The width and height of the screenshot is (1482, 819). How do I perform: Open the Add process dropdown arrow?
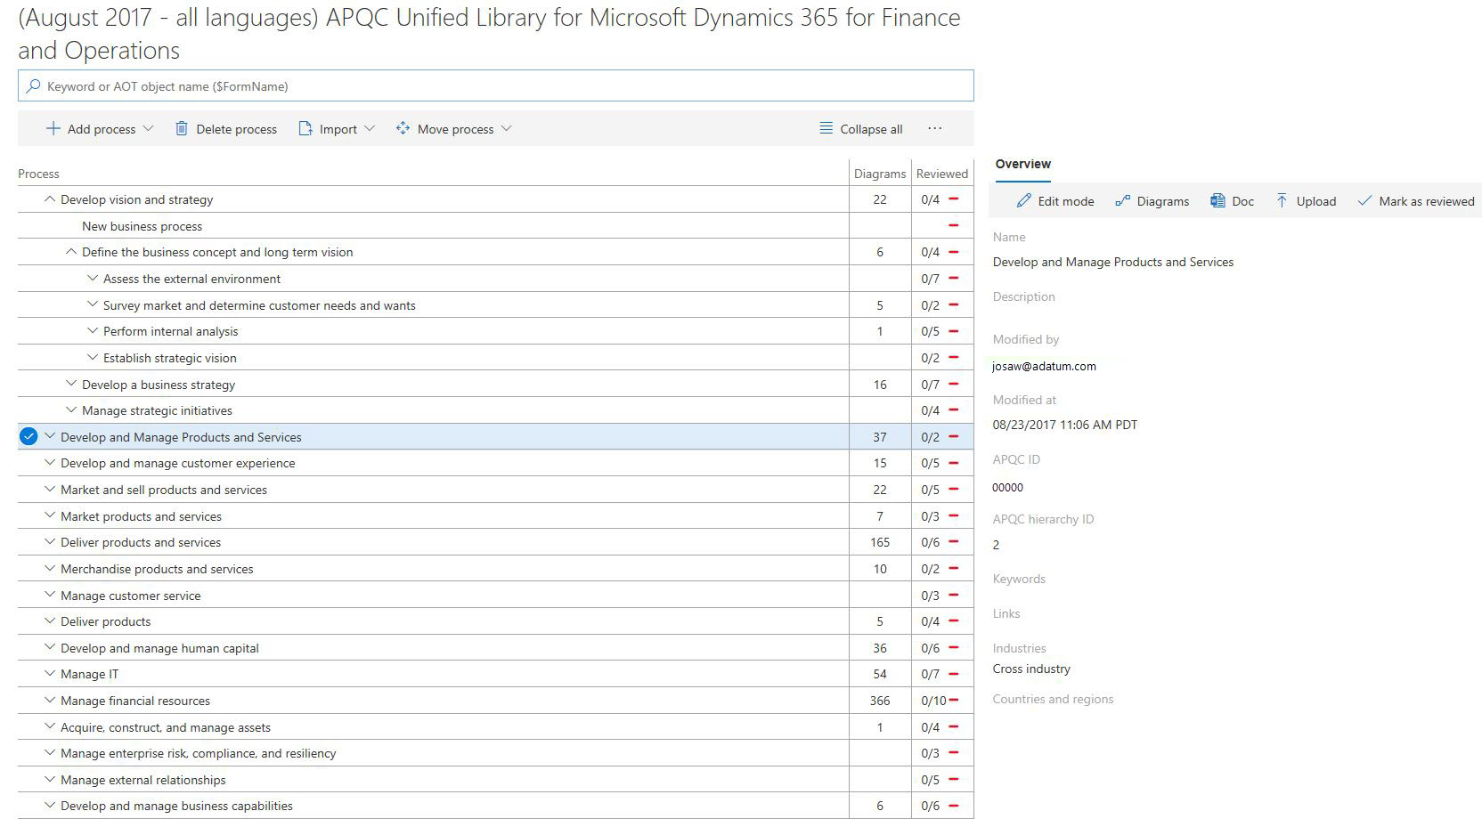tap(150, 128)
